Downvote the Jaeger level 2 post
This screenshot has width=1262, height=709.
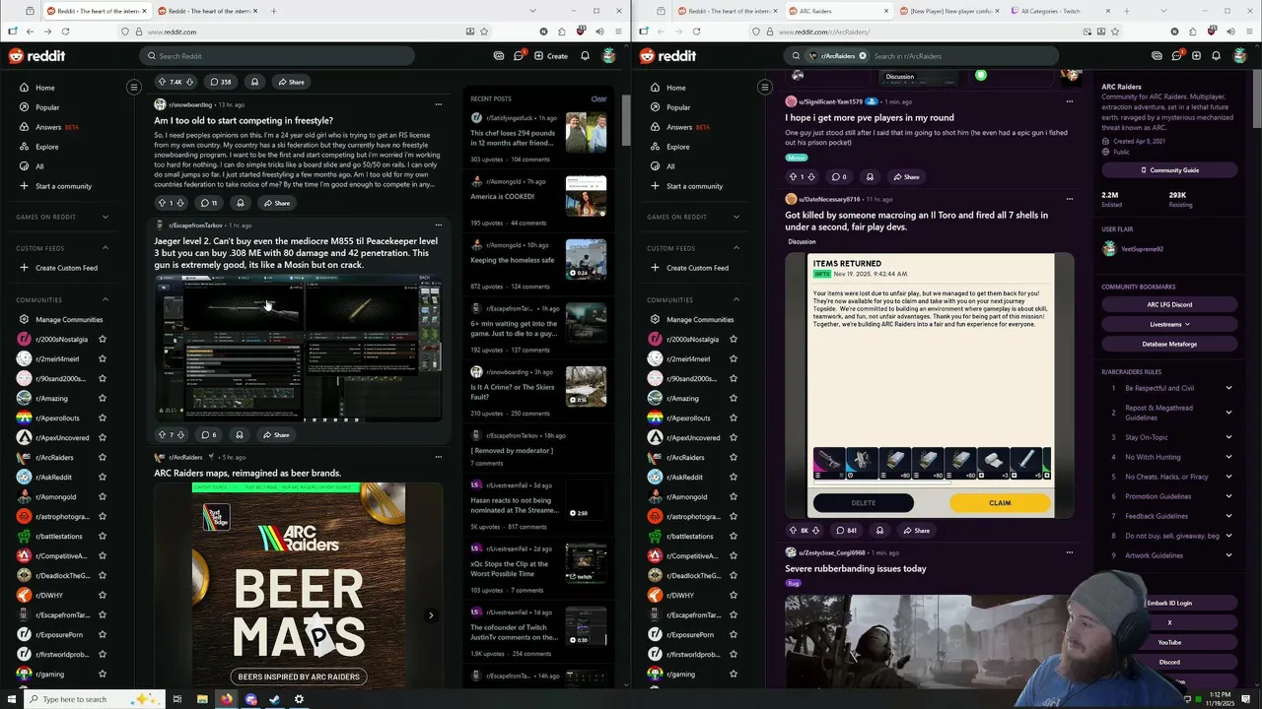pyautogui.click(x=182, y=434)
